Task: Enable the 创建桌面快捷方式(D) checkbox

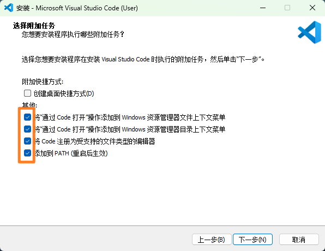Action: 27,93
